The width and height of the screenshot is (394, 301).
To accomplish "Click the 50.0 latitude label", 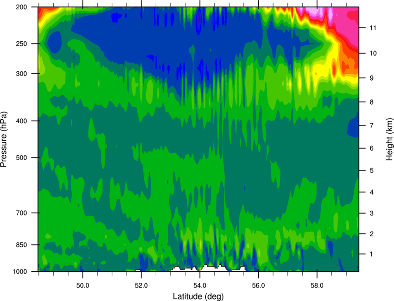I will click(x=83, y=286).
